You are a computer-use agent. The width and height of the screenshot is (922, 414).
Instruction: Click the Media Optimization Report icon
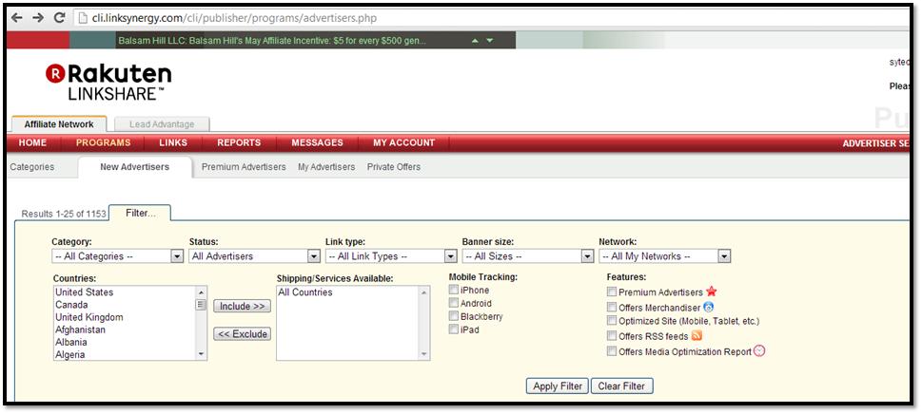(x=759, y=350)
